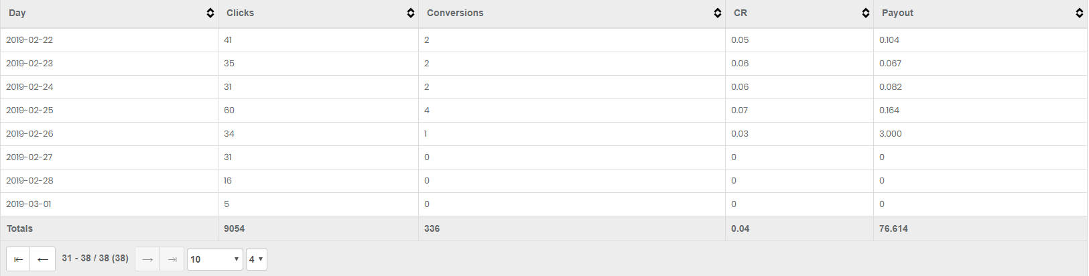Select the 2019-02-22 row date cell
The height and width of the screenshot is (276, 1089).
[x=29, y=40]
